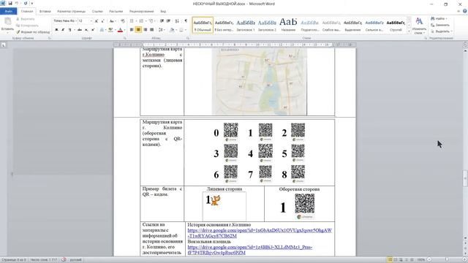Redo via Quick Access toolbar
Image resolution: width=468 pixels, height=263 pixels.
[26, 3]
